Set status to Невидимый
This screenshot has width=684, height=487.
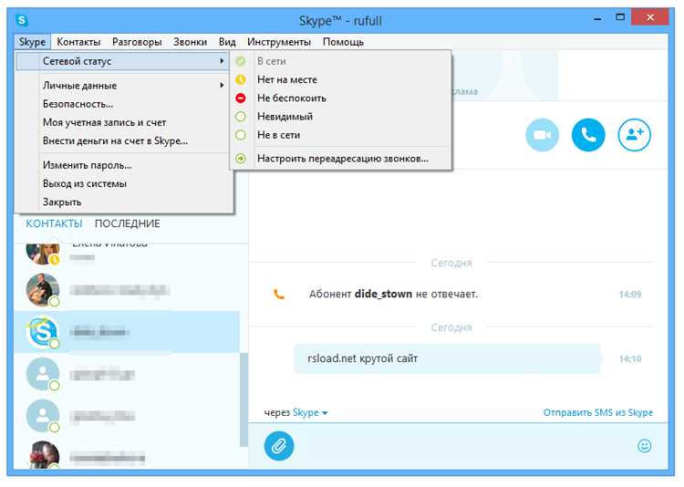341,117
